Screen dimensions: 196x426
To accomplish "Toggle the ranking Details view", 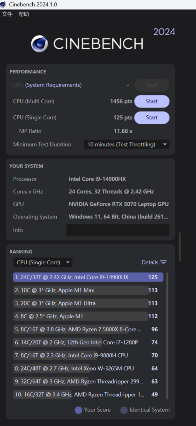I will click(150, 262).
